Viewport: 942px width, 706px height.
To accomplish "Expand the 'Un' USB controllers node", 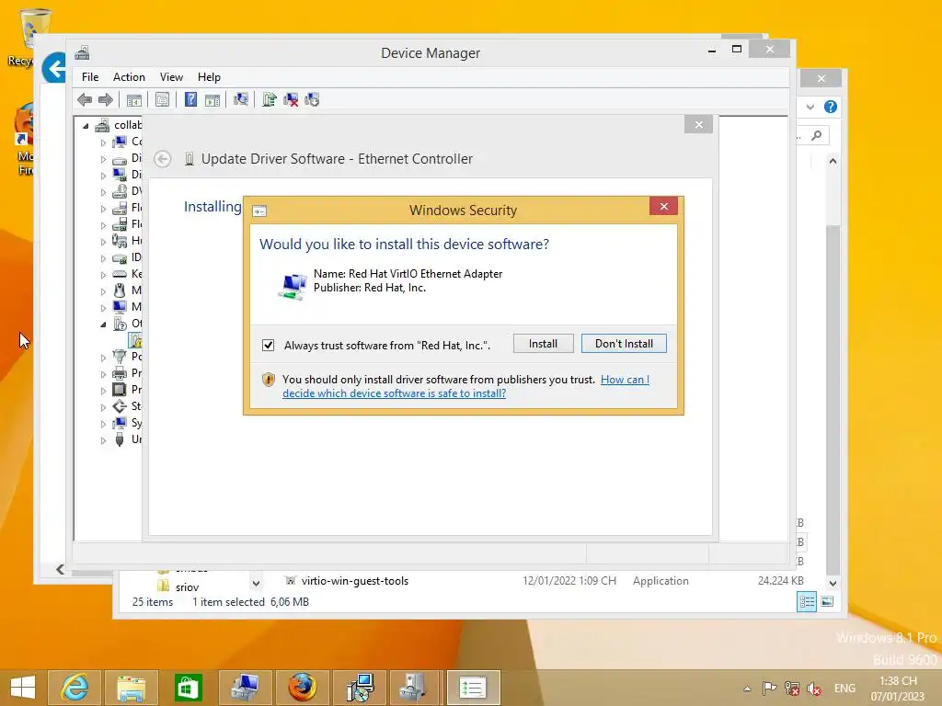I will tap(103, 440).
